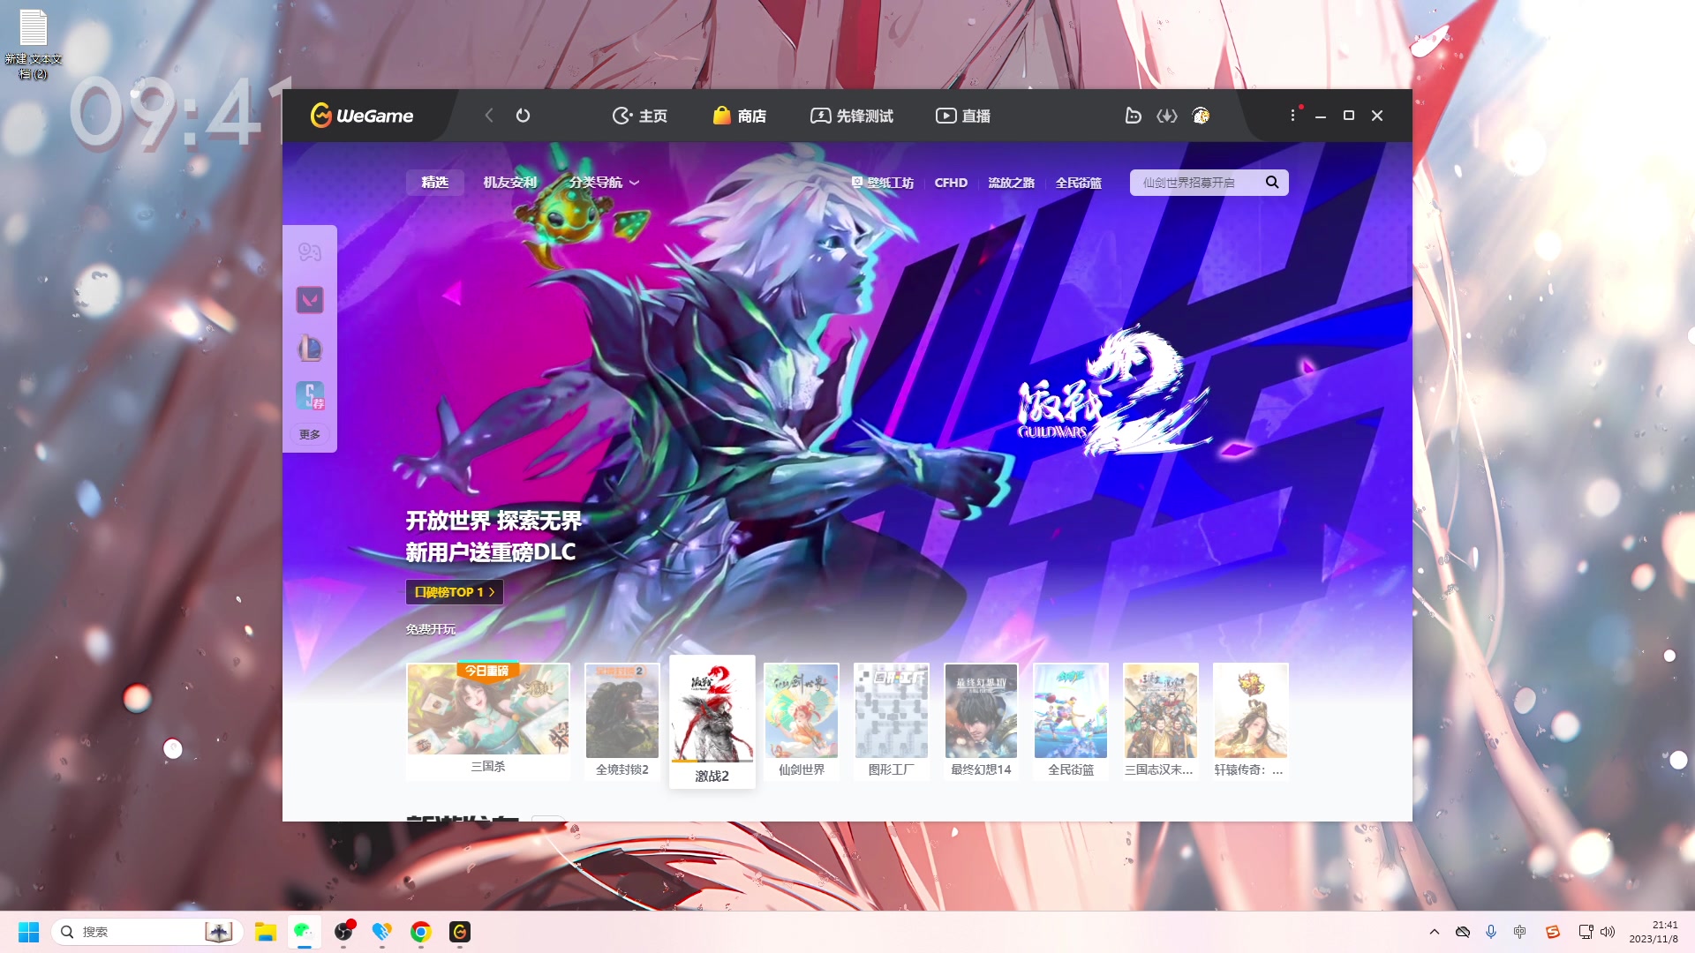Refresh the WeGame page
The image size is (1695, 953).
[x=523, y=116]
